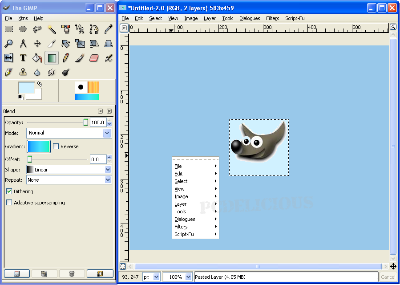This screenshot has width=400, height=285.
Task: Select the Blend gradient tool
Action: 52,58
